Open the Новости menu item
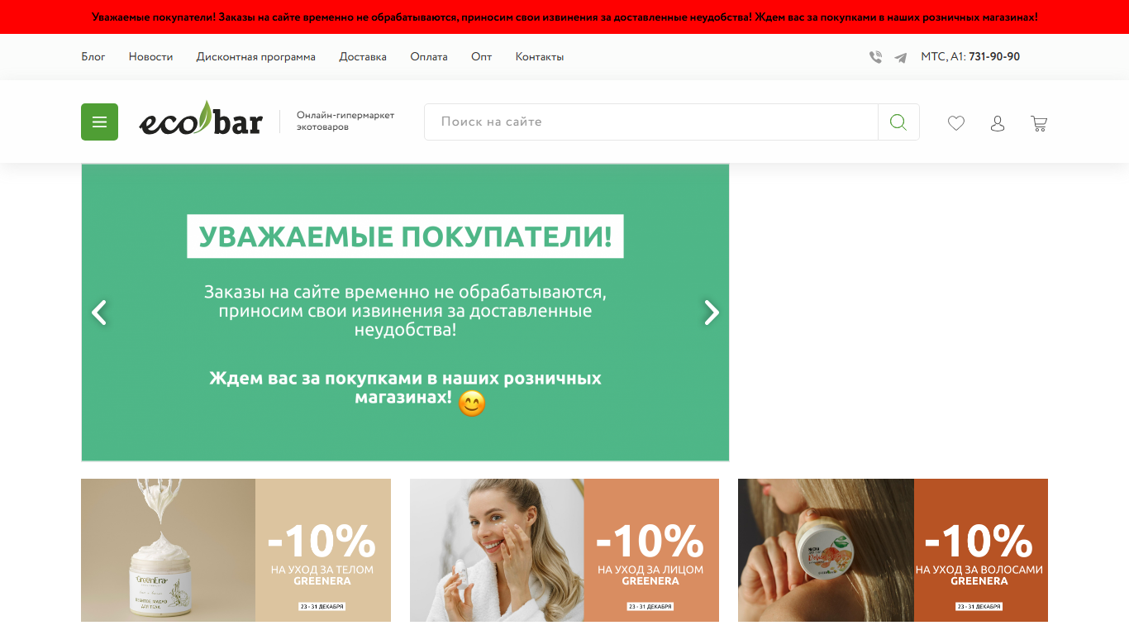This screenshot has height=635, width=1129. 150,57
